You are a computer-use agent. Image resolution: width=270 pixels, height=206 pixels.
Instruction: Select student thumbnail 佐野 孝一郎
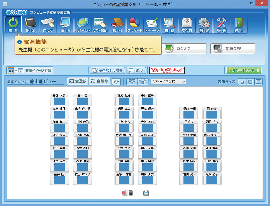pyautogui.click(x=124, y=139)
